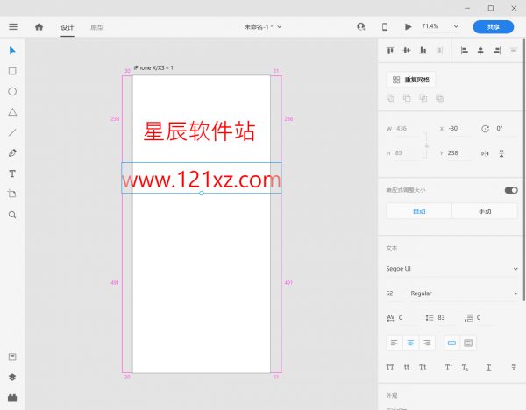Screen dimensions: 526x410
Task: Apply boolean Intersect operation
Action: point(423,98)
